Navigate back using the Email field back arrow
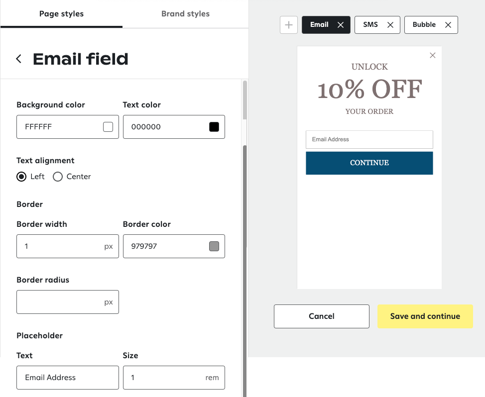The height and width of the screenshot is (397, 485). [x=18, y=58]
